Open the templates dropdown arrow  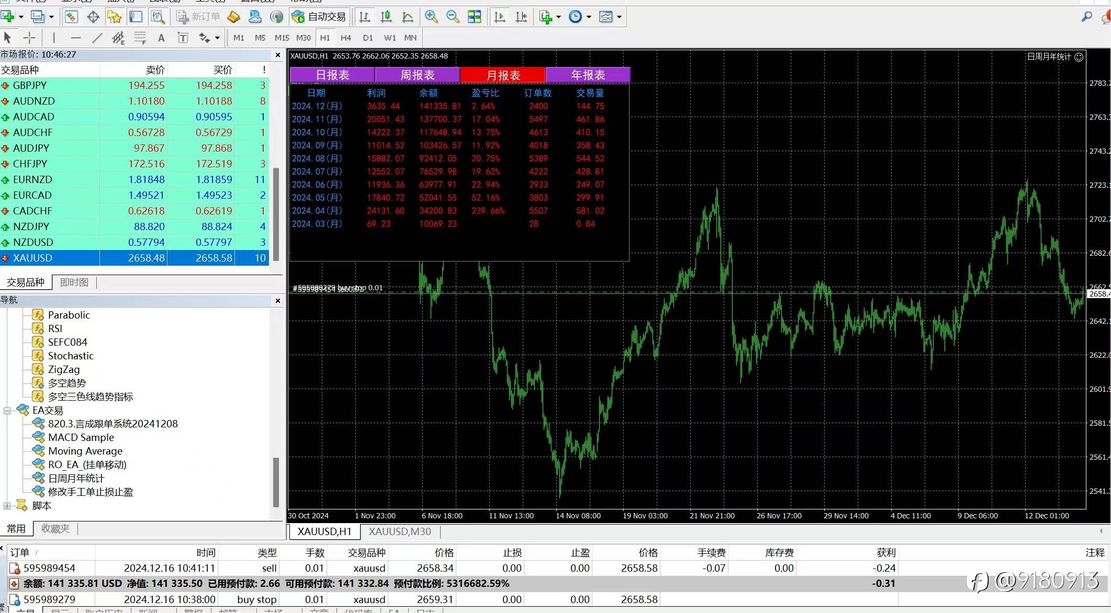(x=619, y=17)
